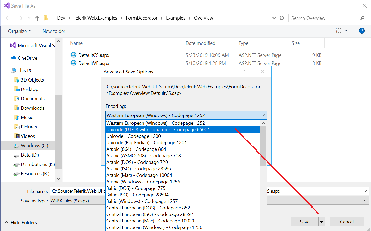371x231 pixels.
Task: Choose Arabic (ASMO 708) Codepage 708
Action: tap(183, 156)
